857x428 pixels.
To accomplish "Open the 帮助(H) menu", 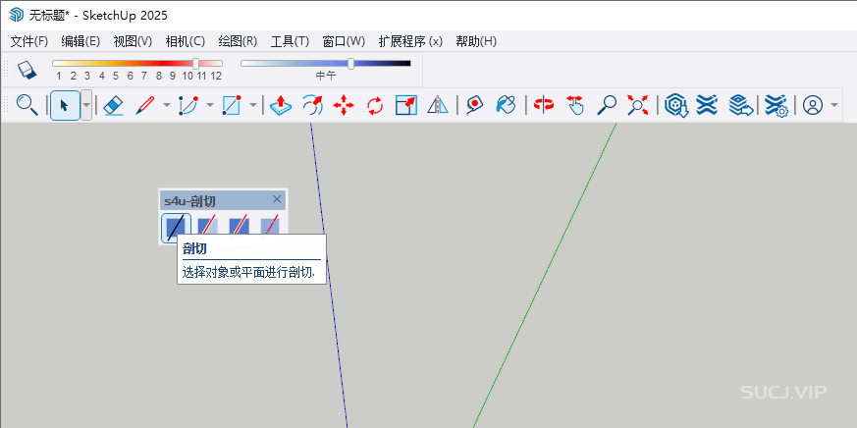I will (x=476, y=41).
